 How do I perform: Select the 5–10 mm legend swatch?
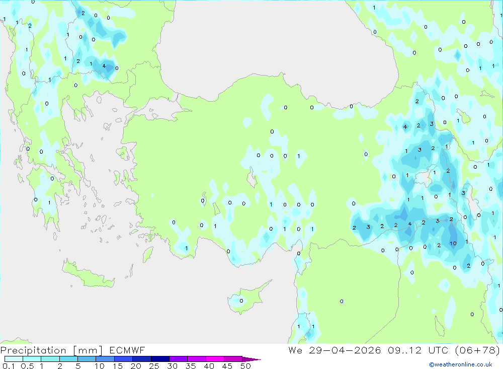[87, 359]
